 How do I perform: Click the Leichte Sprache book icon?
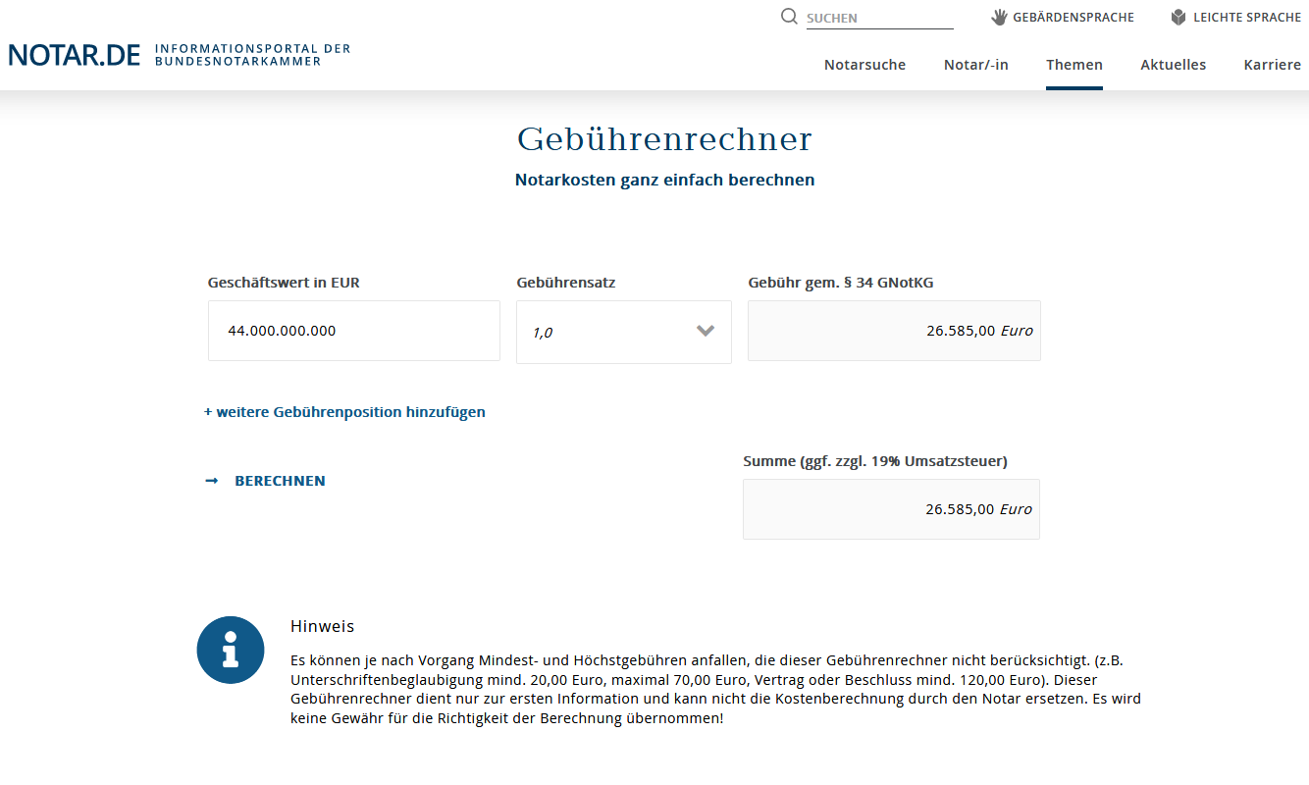click(x=1178, y=17)
